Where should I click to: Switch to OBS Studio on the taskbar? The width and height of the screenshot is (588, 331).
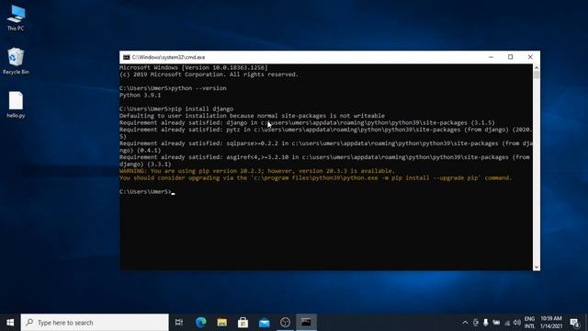tap(285, 323)
